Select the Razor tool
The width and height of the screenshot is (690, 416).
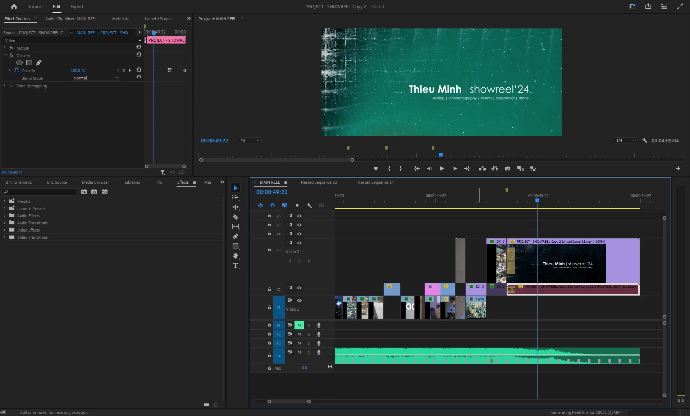(x=236, y=217)
